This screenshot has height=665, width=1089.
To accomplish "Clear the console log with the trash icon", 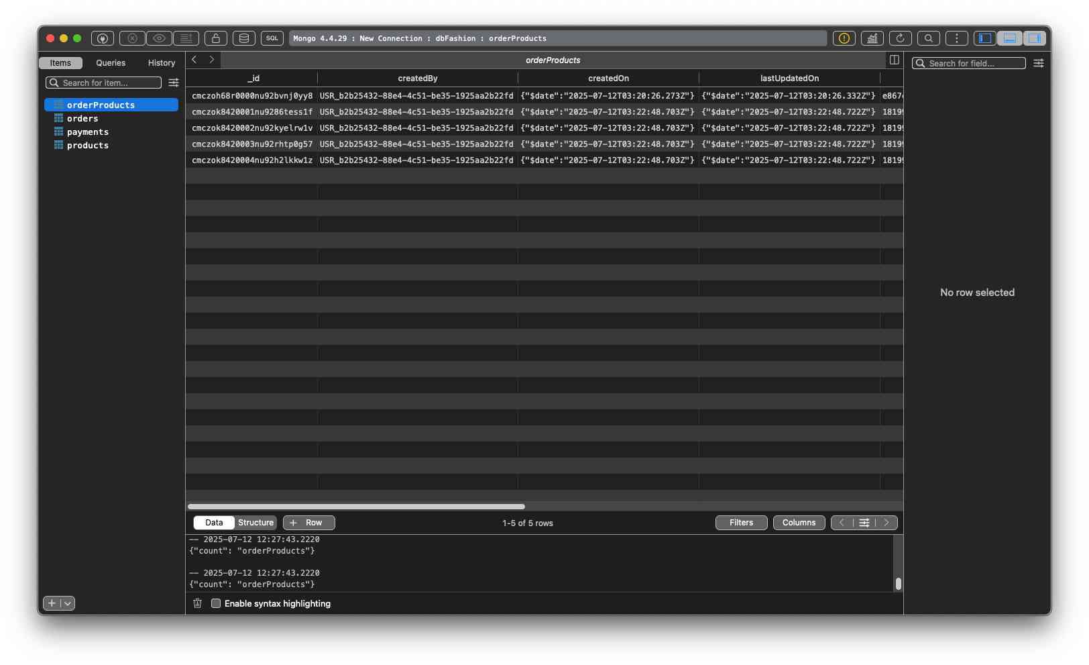I will tap(197, 603).
